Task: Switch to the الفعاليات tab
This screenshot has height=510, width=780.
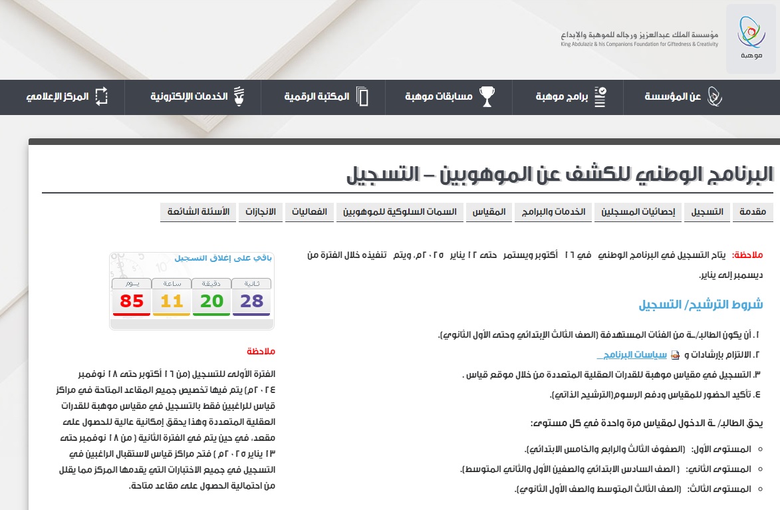Action: point(309,212)
